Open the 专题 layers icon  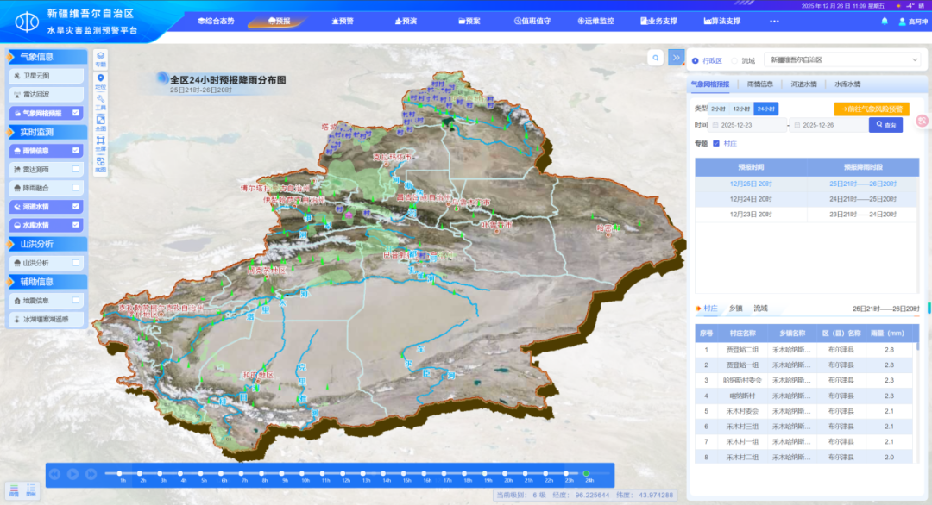(100, 59)
